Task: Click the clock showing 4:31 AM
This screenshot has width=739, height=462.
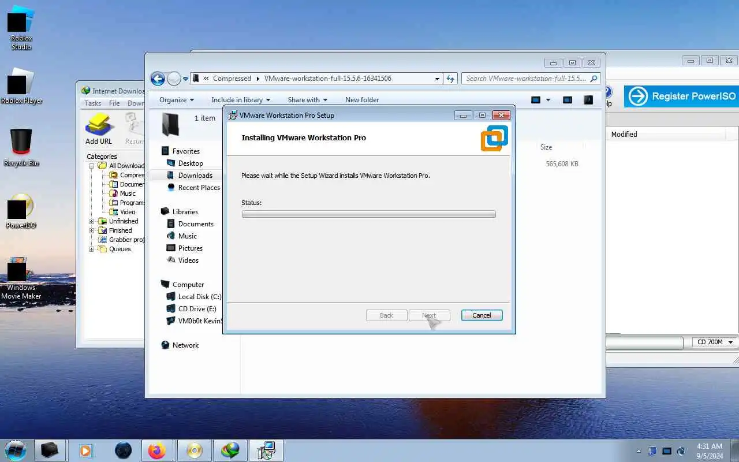Action: coord(709,446)
